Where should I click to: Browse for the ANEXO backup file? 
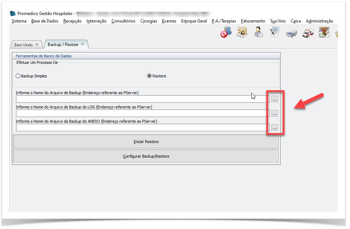[x=275, y=128]
